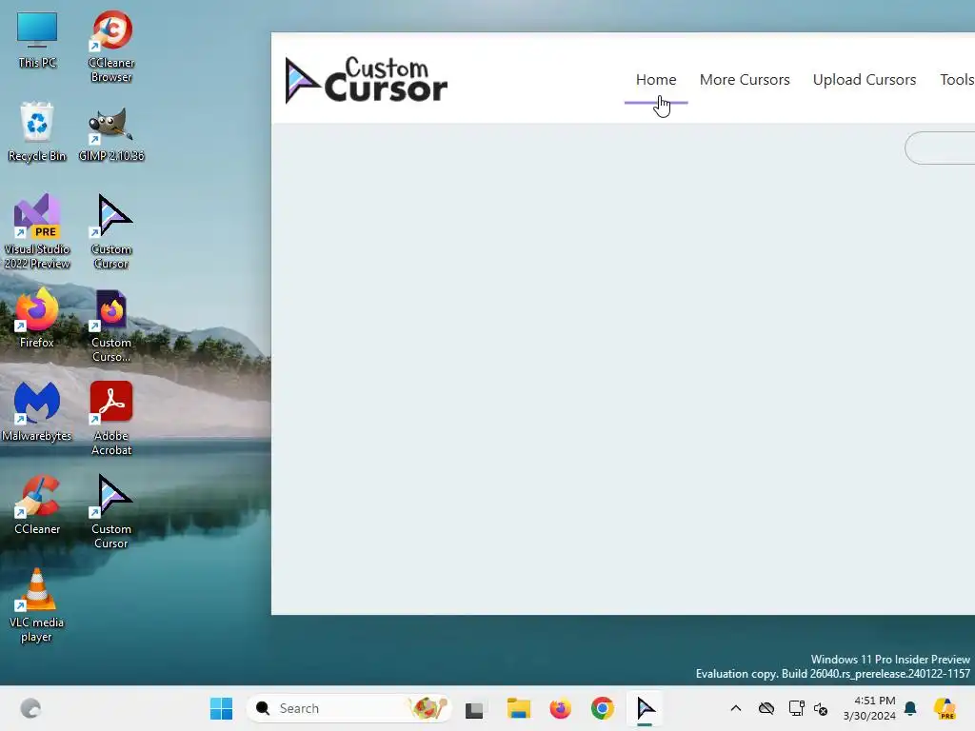Click the rounded search field below Tools
Viewport: 975px width, 731px height.
[940, 148]
